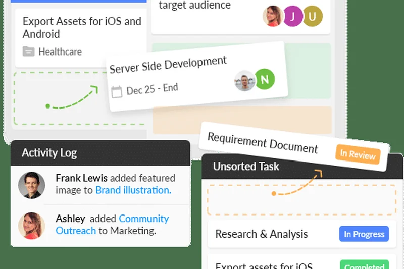The image size is (404, 269).
Task: Click the green N avatar
Action: coord(264,80)
